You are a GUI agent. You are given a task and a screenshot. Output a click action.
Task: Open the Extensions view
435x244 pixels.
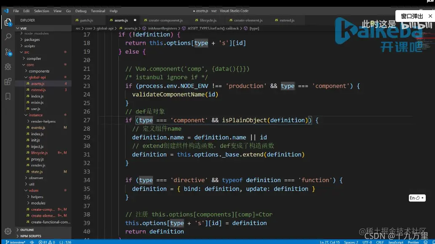point(8,82)
